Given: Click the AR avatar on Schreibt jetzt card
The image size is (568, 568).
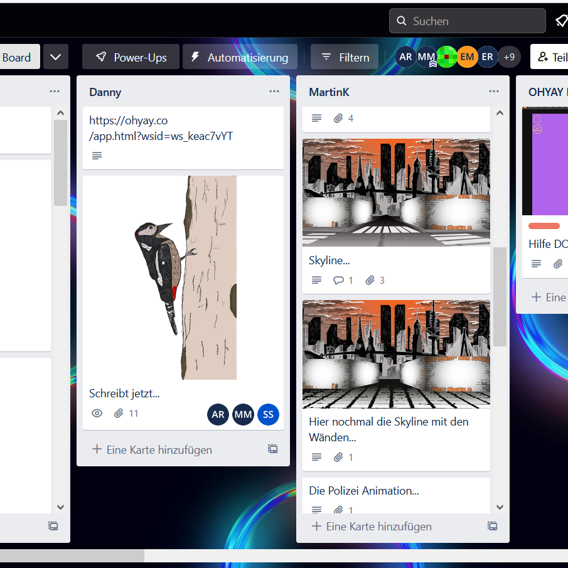Looking at the screenshot, I should tap(218, 414).
